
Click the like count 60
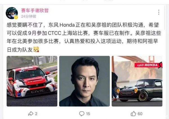140,114
